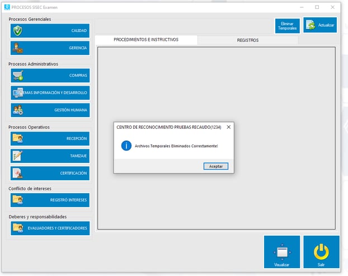The height and width of the screenshot is (276, 348).
Task: Click the businessman icon on GERENCIA
Action: point(17,48)
